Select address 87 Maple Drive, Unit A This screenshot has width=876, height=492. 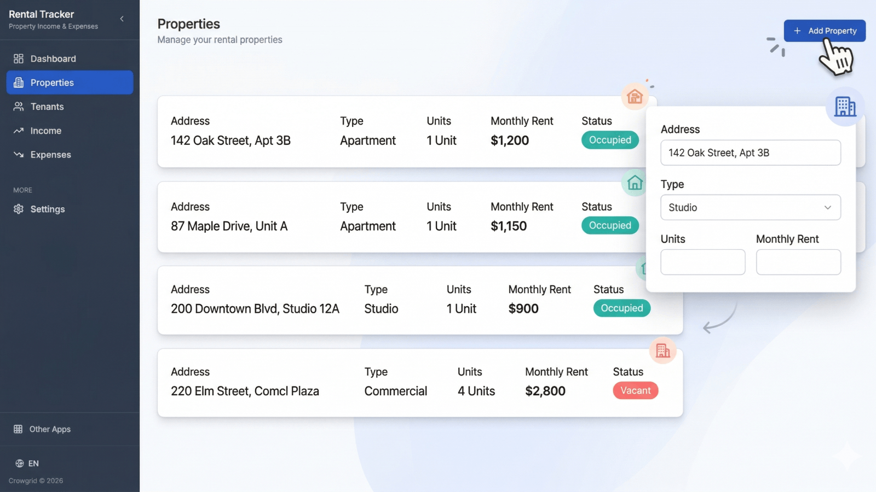click(229, 226)
